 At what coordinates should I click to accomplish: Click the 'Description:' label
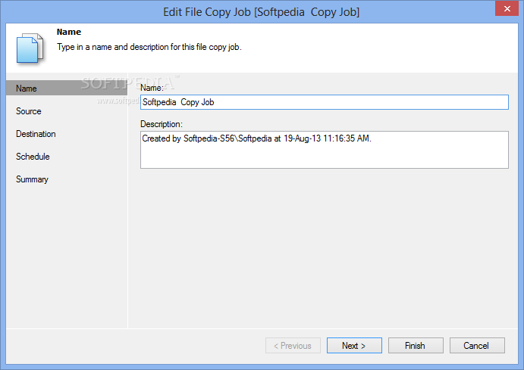[x=162, y=124]
